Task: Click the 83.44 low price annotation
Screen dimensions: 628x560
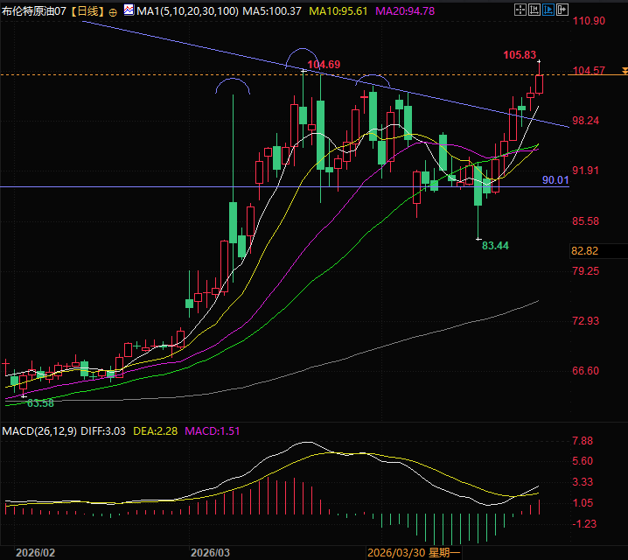Action: (495, 246)
